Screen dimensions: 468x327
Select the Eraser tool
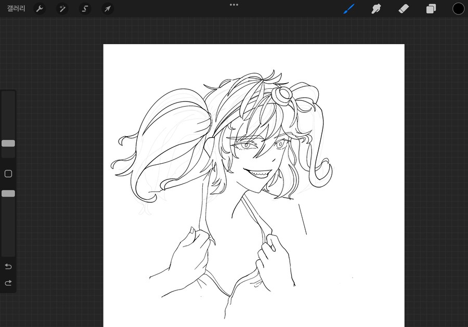(x=404, y=9)
